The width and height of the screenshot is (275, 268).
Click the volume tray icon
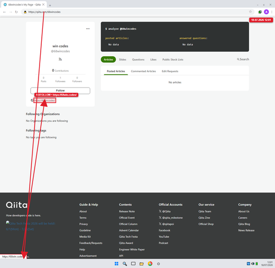(253, 264)
